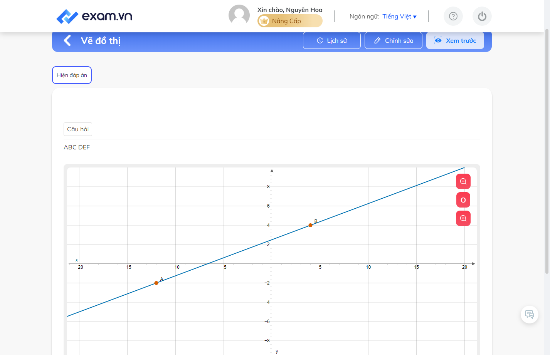
Task: Click Hiện đáp án button
Action: (x=72, y=75)
